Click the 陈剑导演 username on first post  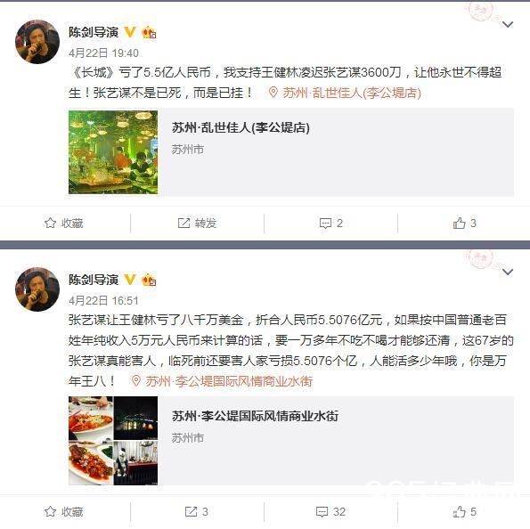point(94,32)
